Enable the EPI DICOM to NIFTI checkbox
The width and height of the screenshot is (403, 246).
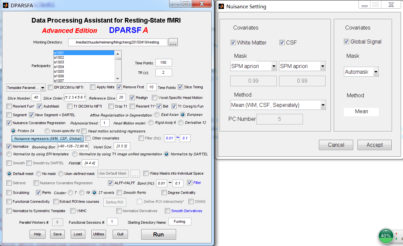point(50,87)
